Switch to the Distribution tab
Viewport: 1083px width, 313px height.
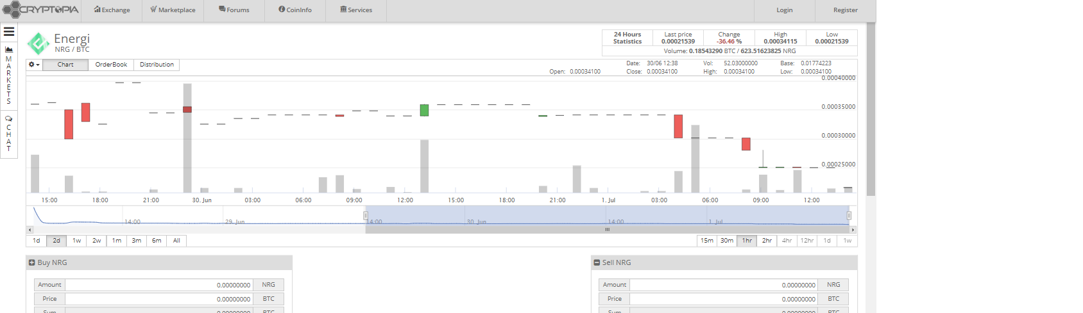point(157,65)
